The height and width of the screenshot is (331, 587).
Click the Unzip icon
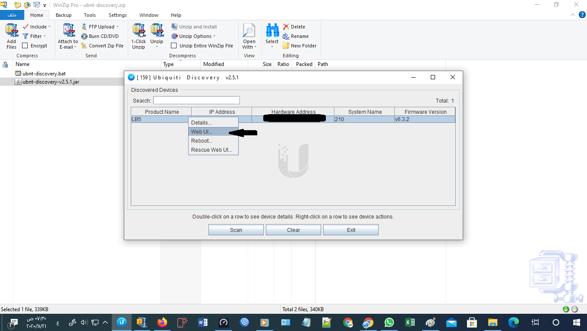pos(157,30)
